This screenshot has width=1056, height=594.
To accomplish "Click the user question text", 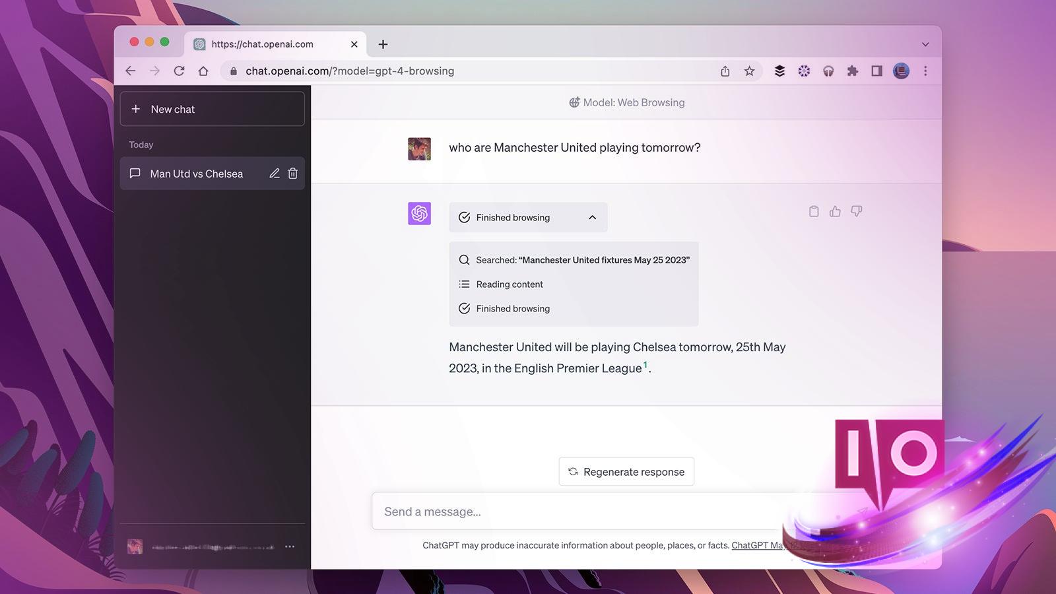I will 575,148.
